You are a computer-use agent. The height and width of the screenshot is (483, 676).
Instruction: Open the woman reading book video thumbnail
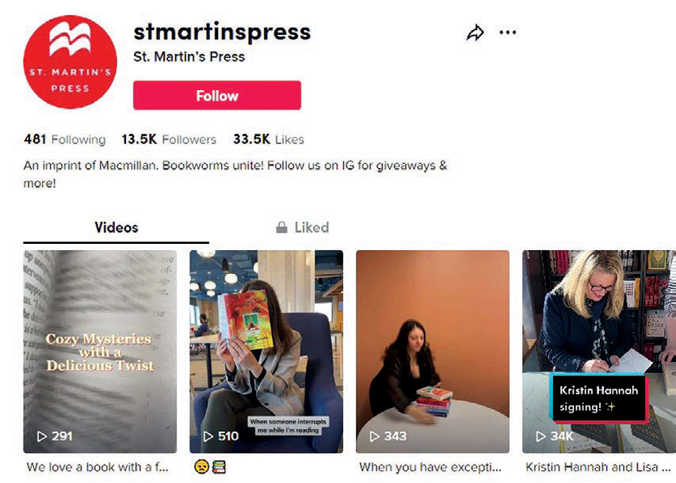pyautogui.click(x=266, y=352)
